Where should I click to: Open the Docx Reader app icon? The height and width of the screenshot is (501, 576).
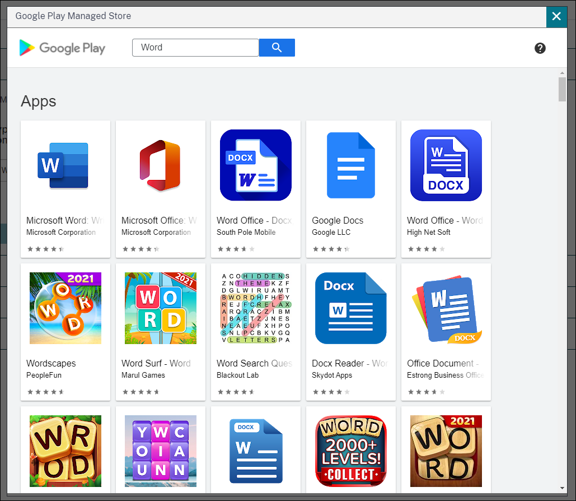351,308
